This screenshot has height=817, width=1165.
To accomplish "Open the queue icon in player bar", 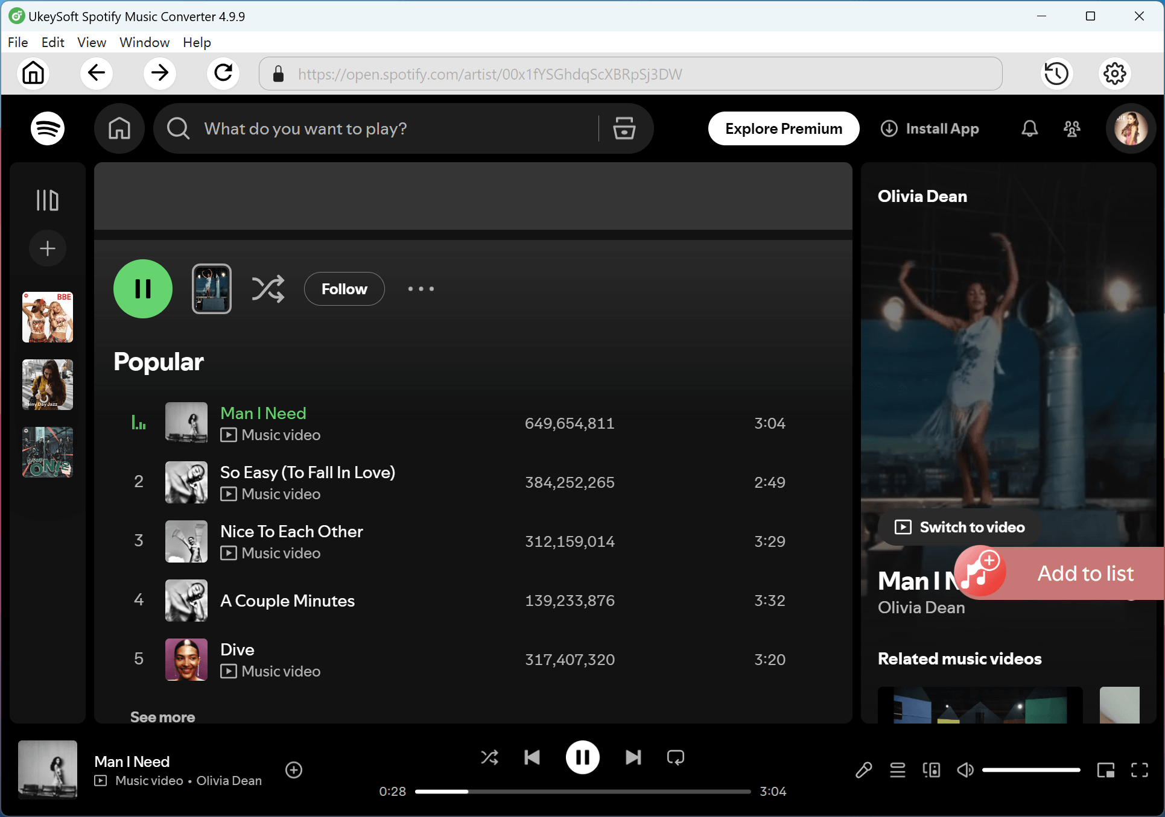I will [897, 770].
